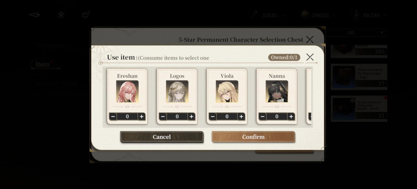Pick the Nanna character portrait
The height and width of the screenshot is (189, 417).
pos(277,91)
